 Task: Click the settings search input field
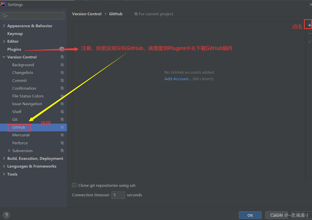pyautogui.click(x=33, y=15)
